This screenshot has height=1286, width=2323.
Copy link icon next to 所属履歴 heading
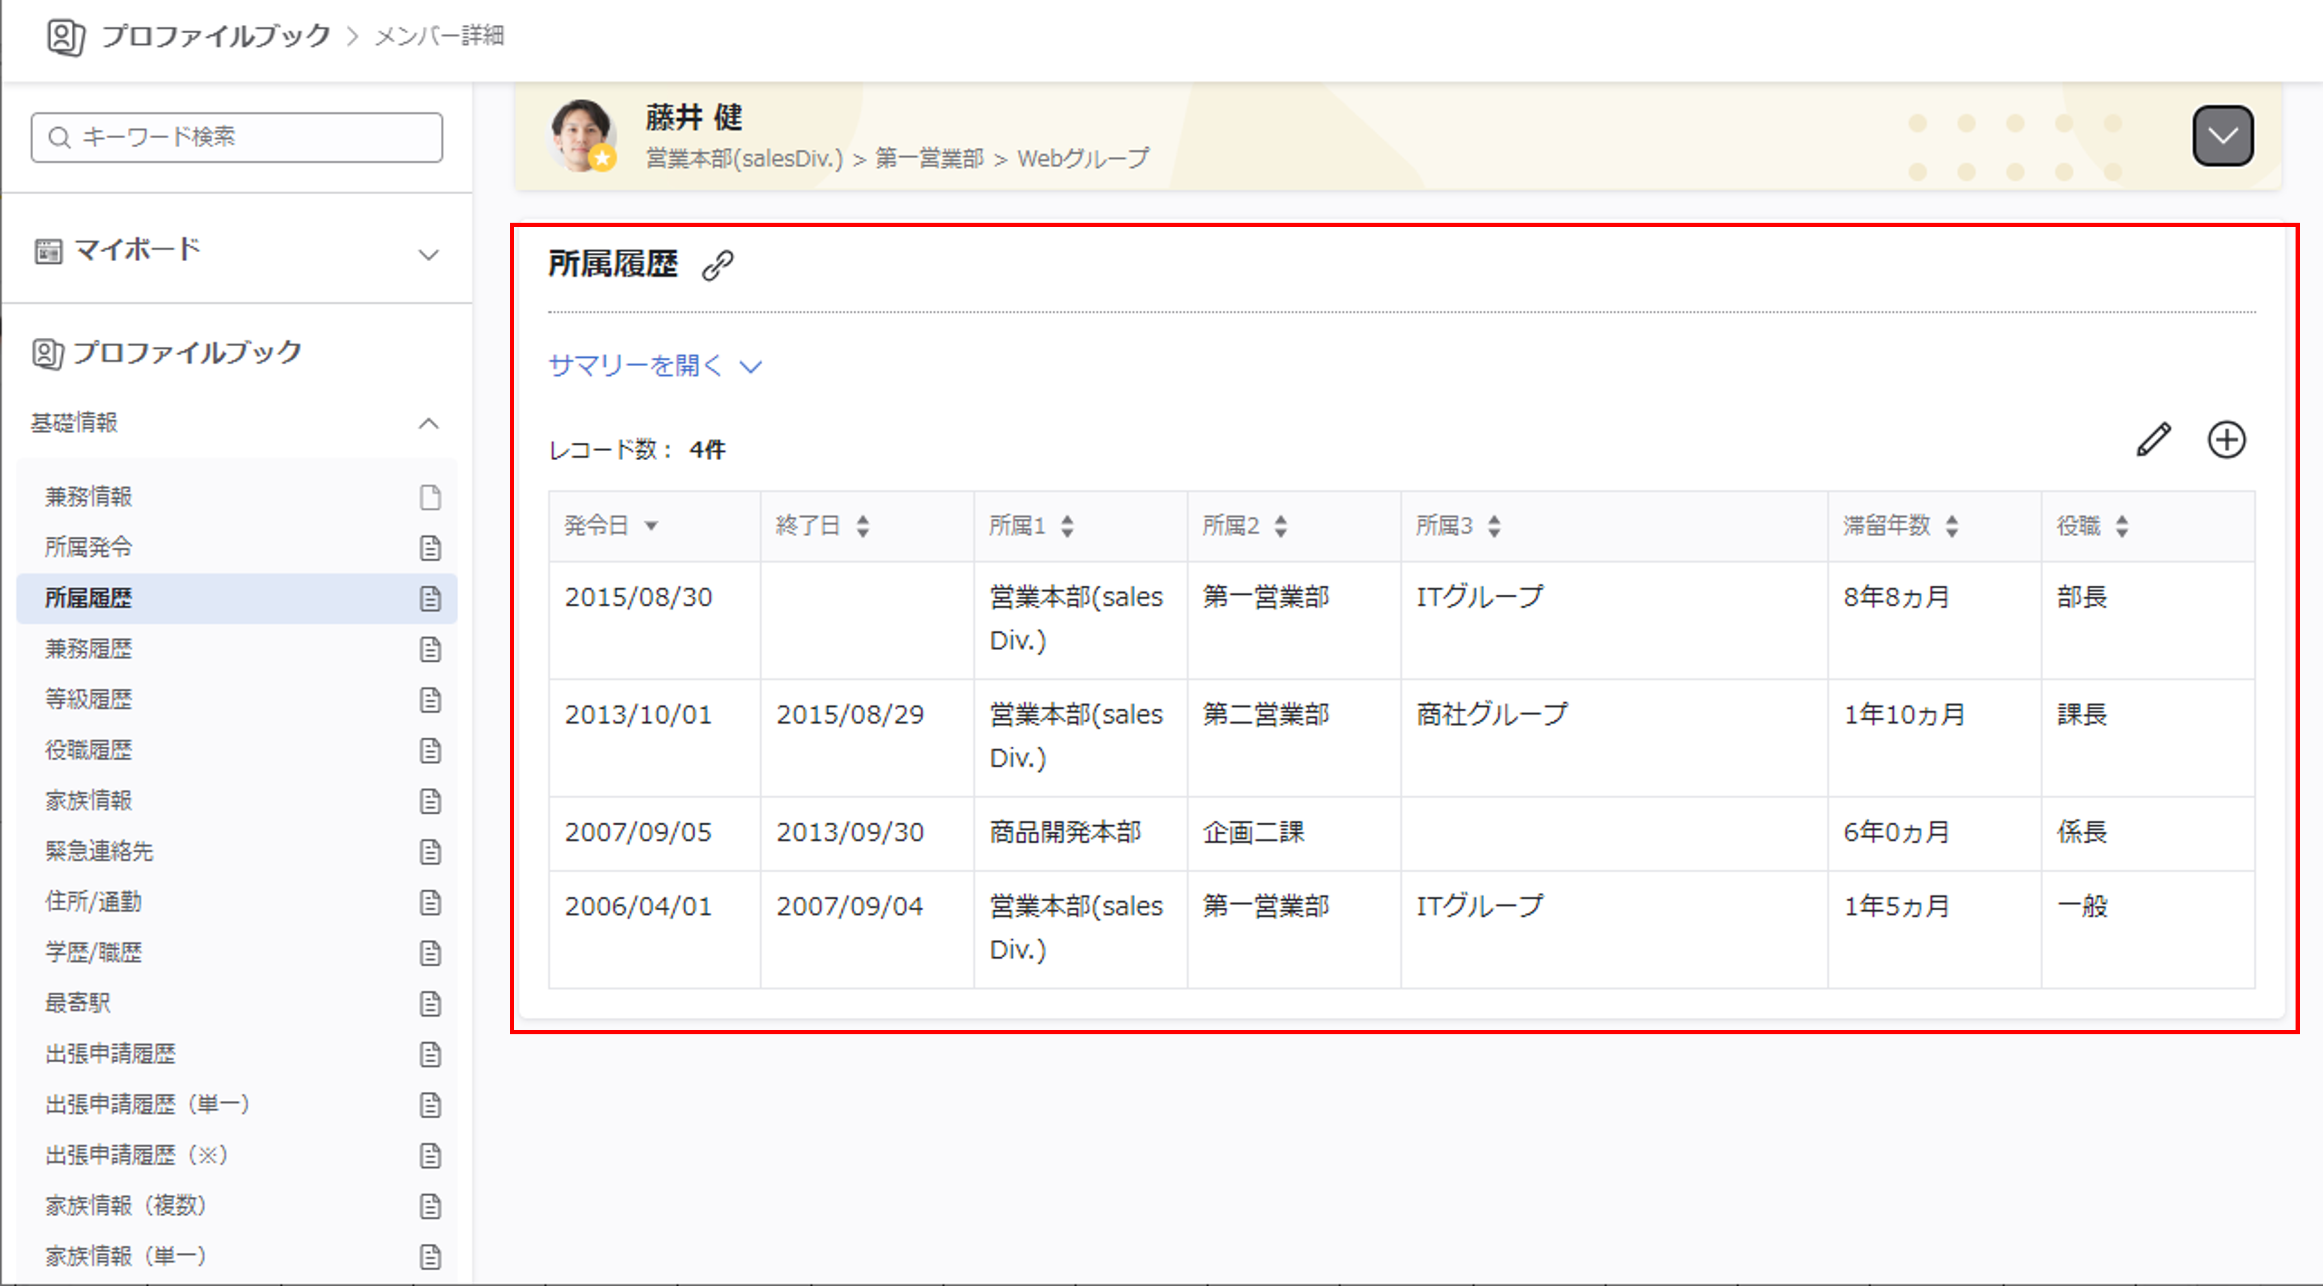[718, 265]
